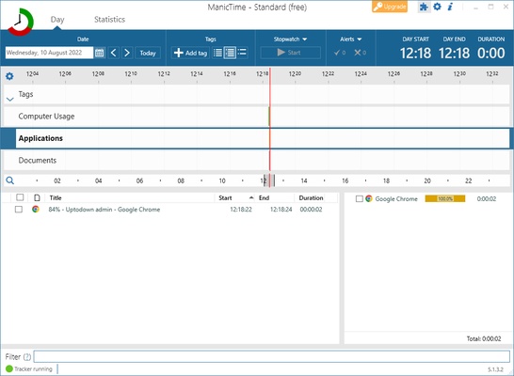The image size is (514, 376).
Task: Click the DAY END time value
Action: tap(454, 53)
